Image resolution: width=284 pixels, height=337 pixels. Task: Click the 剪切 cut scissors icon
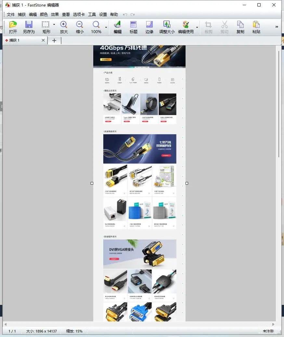pos(224,27)
